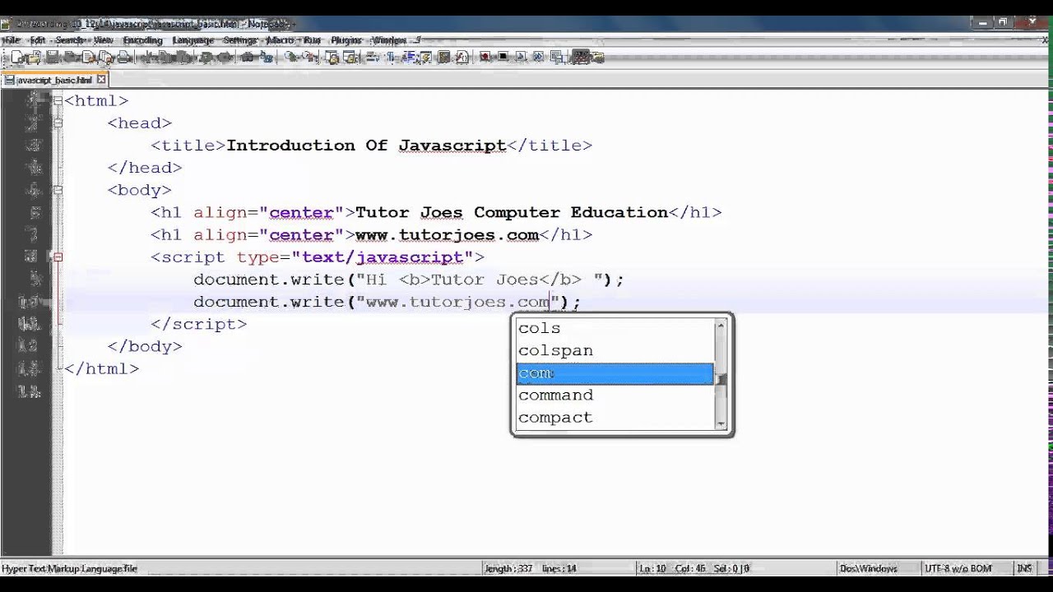Screen dimensions: 1053x592
Task: Paste using the Paste toolbar icon
Action: click(x=183, y=57)
